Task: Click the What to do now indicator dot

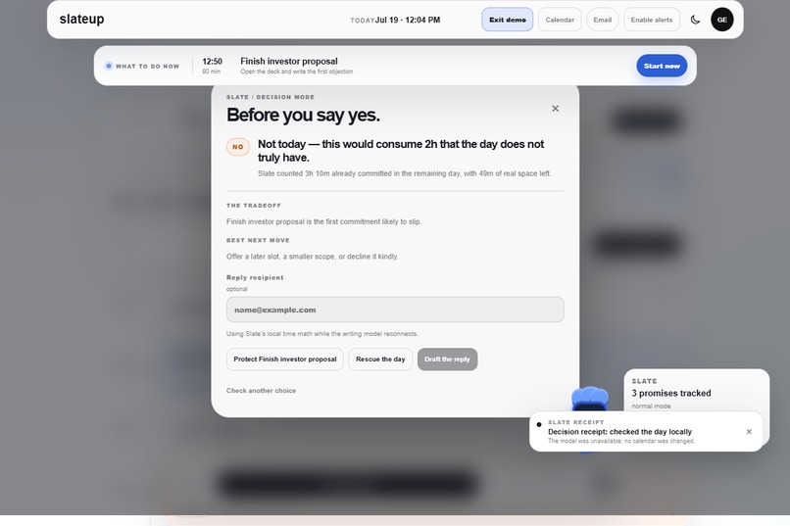Action: pos(109,66)
